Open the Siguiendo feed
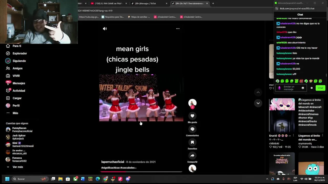The image size is (328, 184). [x=19, y=61]
